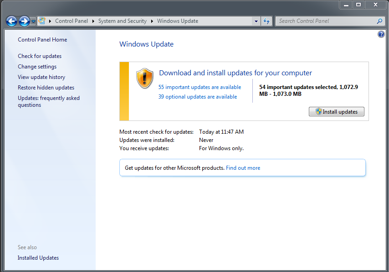
Task: Expand arrow after System and Security breadcrumb
Action: click(x=152, y=21)
